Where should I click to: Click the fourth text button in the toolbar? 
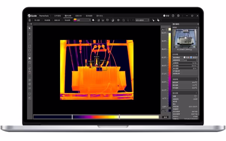[67, 20]
